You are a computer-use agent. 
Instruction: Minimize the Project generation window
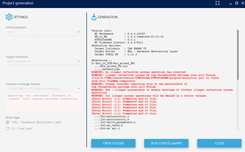point(230,4)
